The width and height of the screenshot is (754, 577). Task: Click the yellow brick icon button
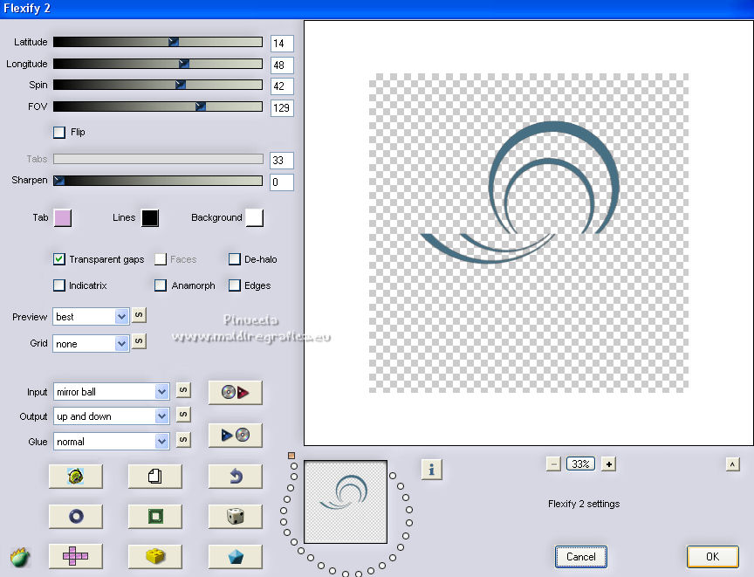tap(154, 556)
